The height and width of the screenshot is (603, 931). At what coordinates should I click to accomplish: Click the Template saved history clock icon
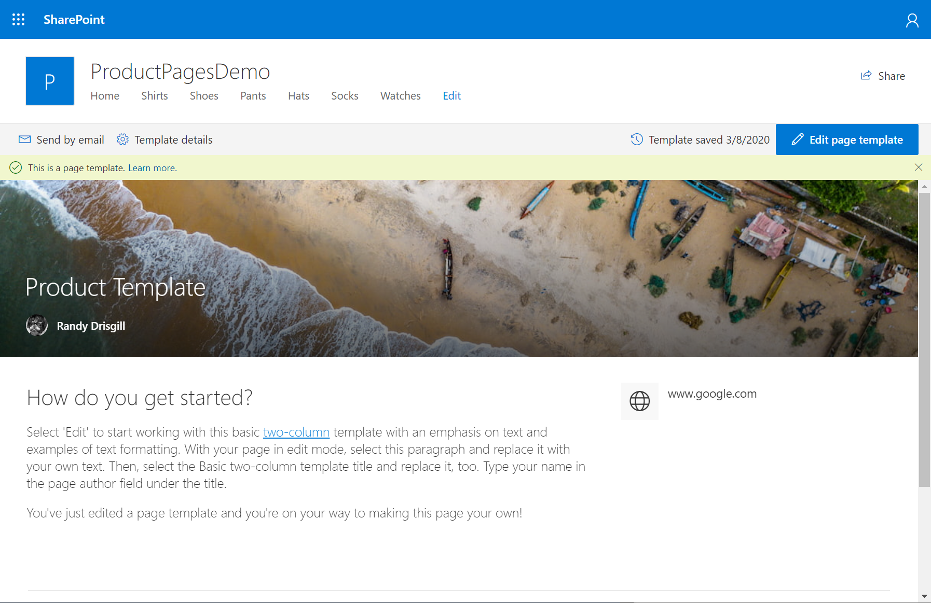click(637, 139)
